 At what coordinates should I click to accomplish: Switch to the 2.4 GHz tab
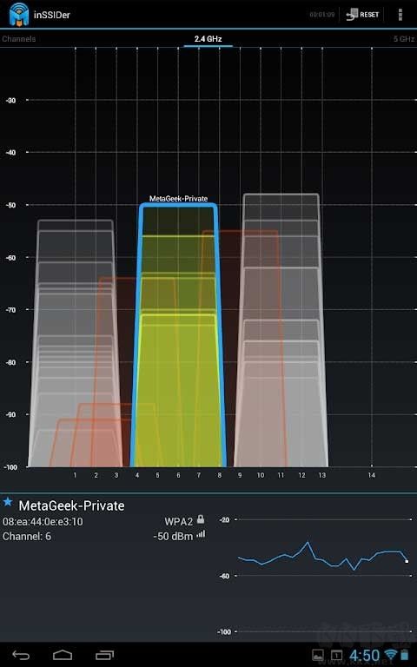point(208,39)
